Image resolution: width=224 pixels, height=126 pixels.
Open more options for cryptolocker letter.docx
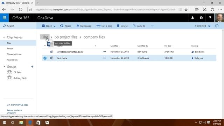click(105, 52)
